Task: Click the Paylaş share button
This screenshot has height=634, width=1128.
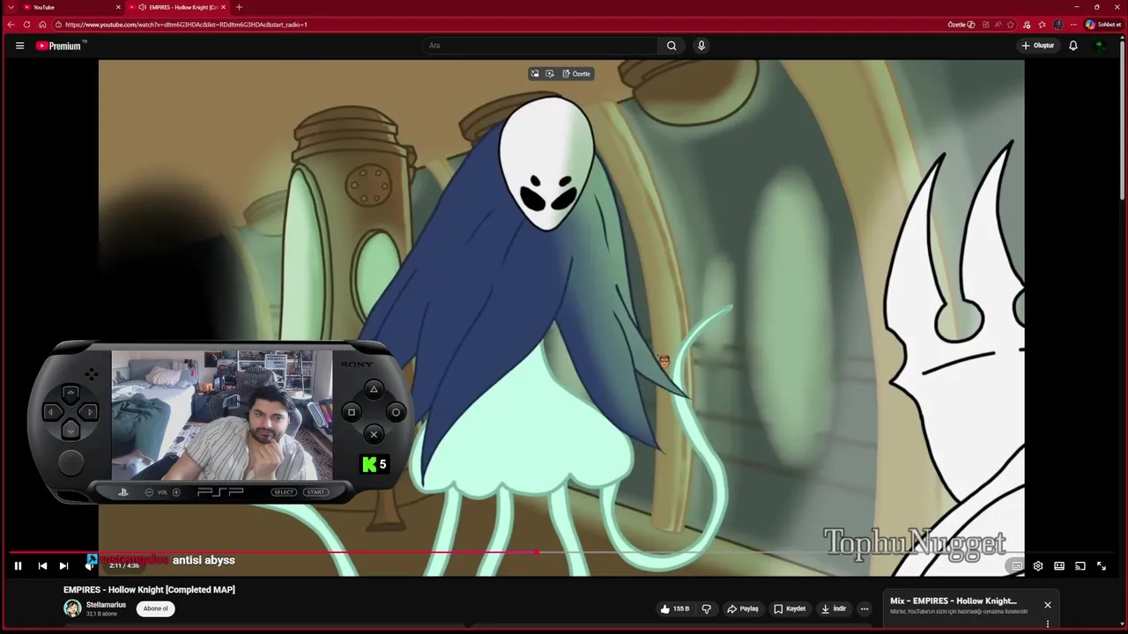Action: 742,608
